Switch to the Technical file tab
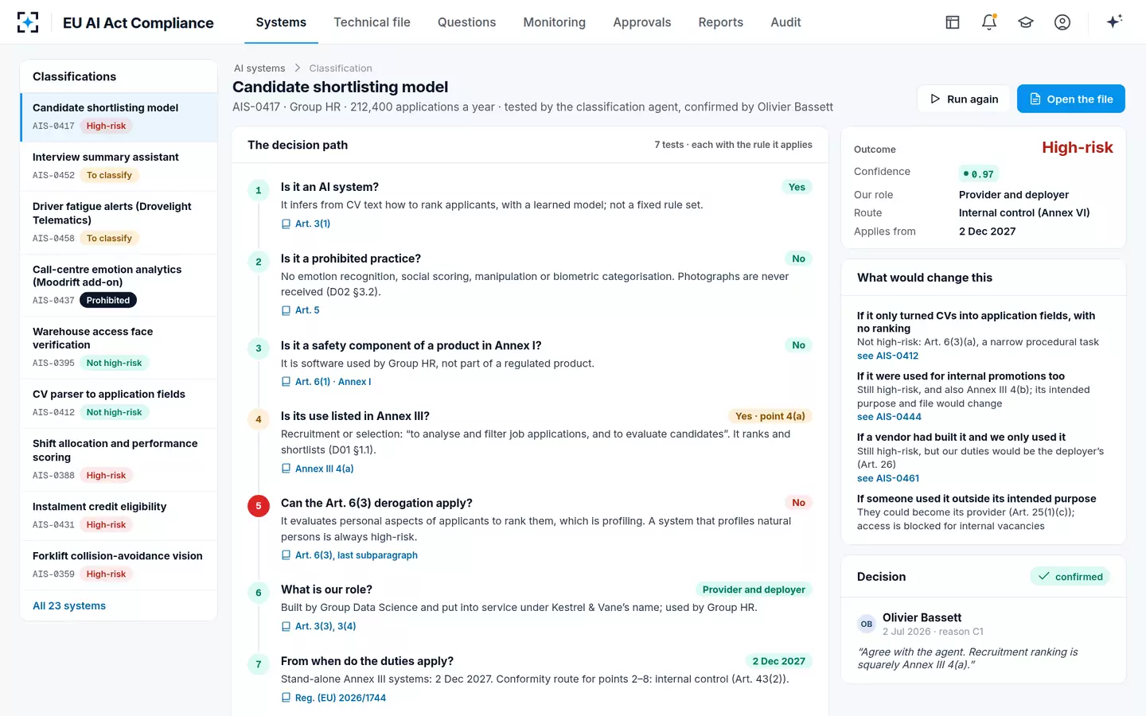 pyautogui.click(x=372, y=22)
